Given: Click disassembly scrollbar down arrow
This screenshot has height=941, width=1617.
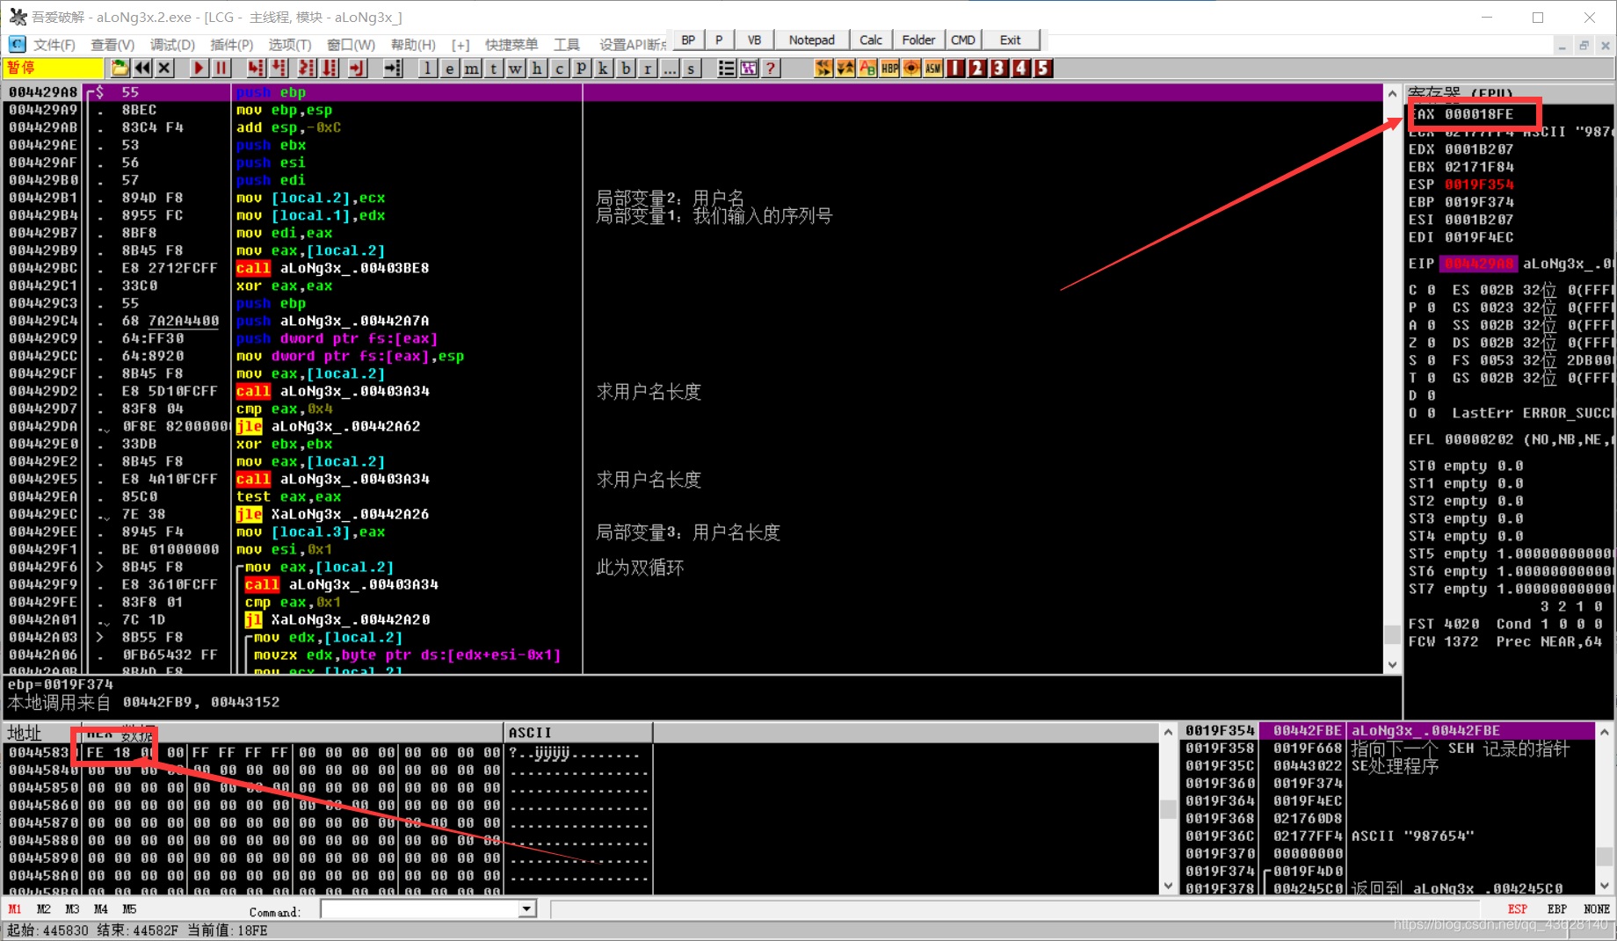Looking at the screenshot, I should click(1392, 665).
